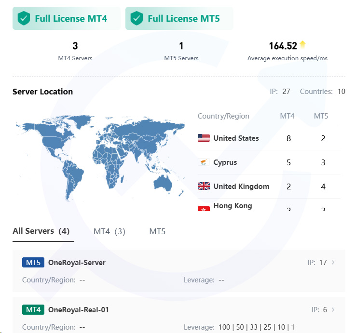This screenshot has width=355, height=333.
Task: Click the blue MT5 badge on OneRoyal-Server
Action: tap(33, 263)
